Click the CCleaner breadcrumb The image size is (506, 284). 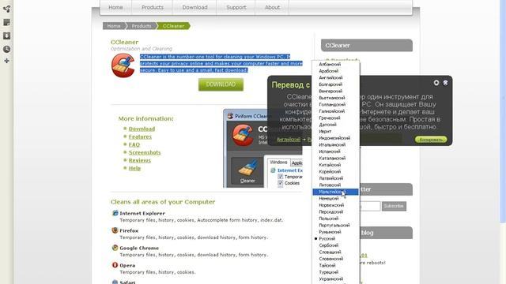click(x=173, y=26)
